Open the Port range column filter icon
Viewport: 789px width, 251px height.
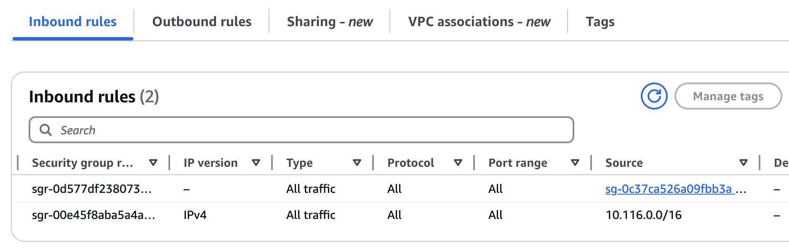click(x=576, y=162)
